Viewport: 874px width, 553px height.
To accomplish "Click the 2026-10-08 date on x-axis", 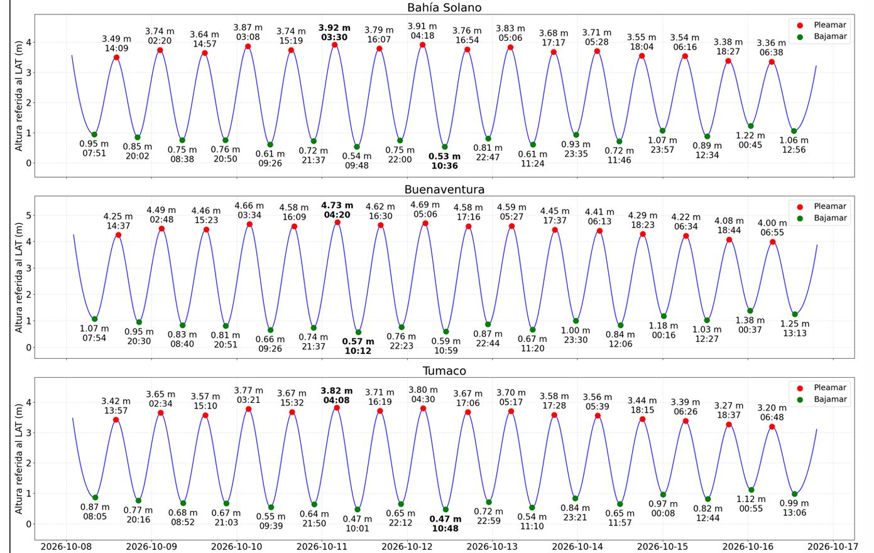I will point(66,547).
